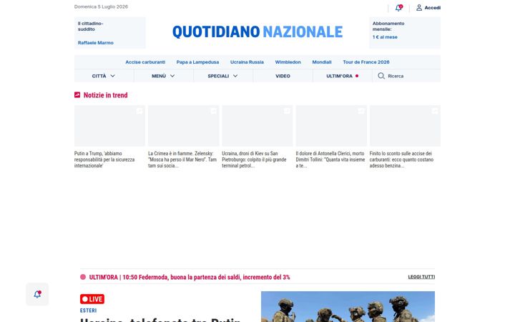
Task: Open the Papa a Lampedusa topic
Action: pos(197,62)
